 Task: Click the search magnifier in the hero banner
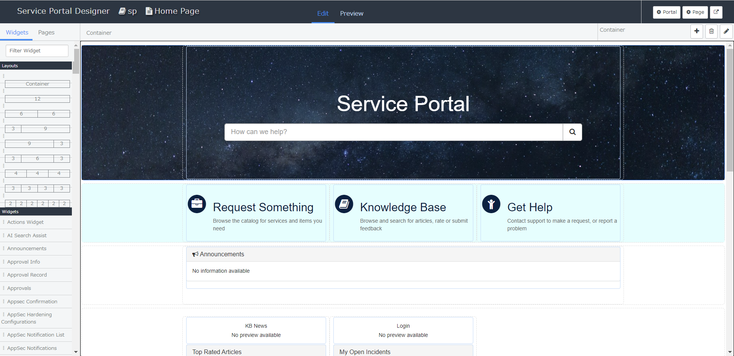coord(572,132)
